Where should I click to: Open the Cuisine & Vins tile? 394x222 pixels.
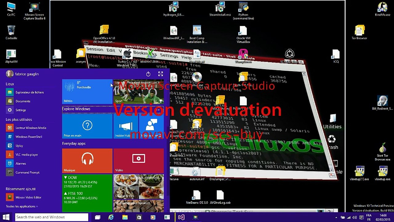pos(139,187)
